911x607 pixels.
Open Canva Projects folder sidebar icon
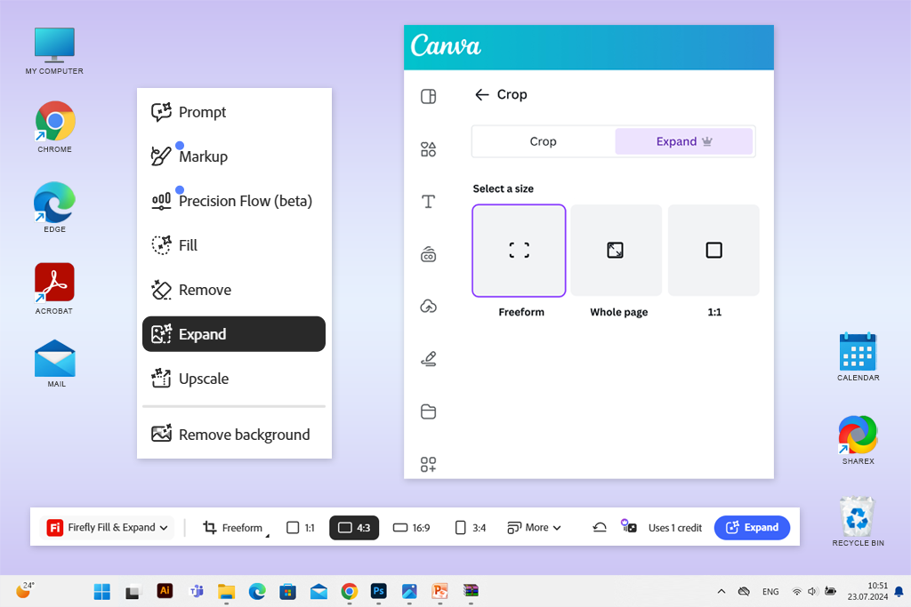[x=428, y=411]
